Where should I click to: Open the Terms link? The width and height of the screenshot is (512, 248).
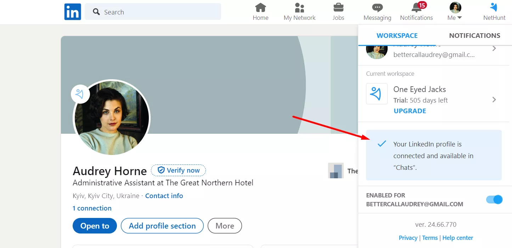430,238
